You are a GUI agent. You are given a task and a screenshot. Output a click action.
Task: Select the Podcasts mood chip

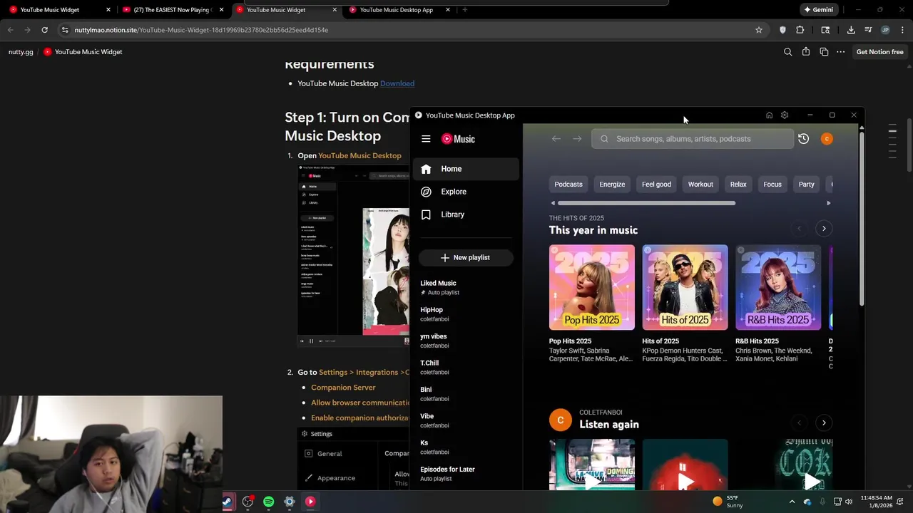tap(568, 185)
